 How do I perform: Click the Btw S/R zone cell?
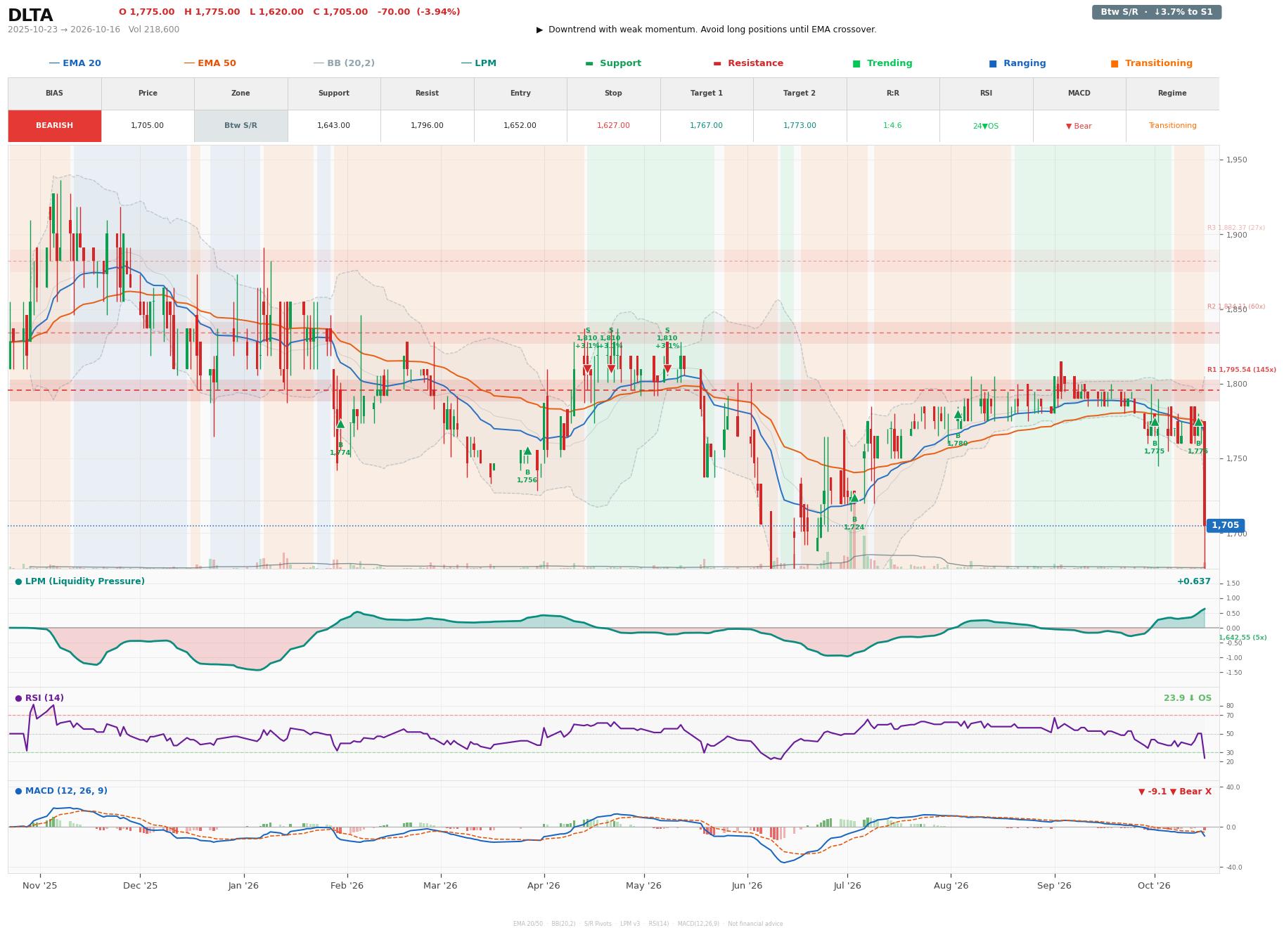240,126
